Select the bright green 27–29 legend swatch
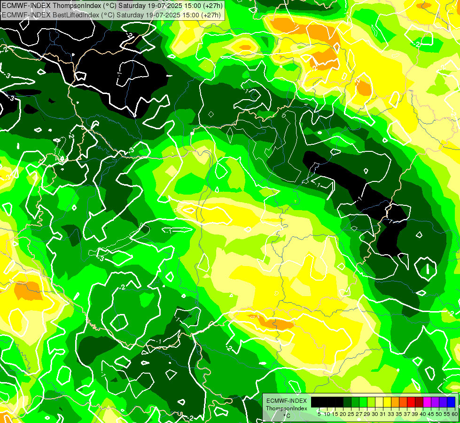 pos(363,402)
